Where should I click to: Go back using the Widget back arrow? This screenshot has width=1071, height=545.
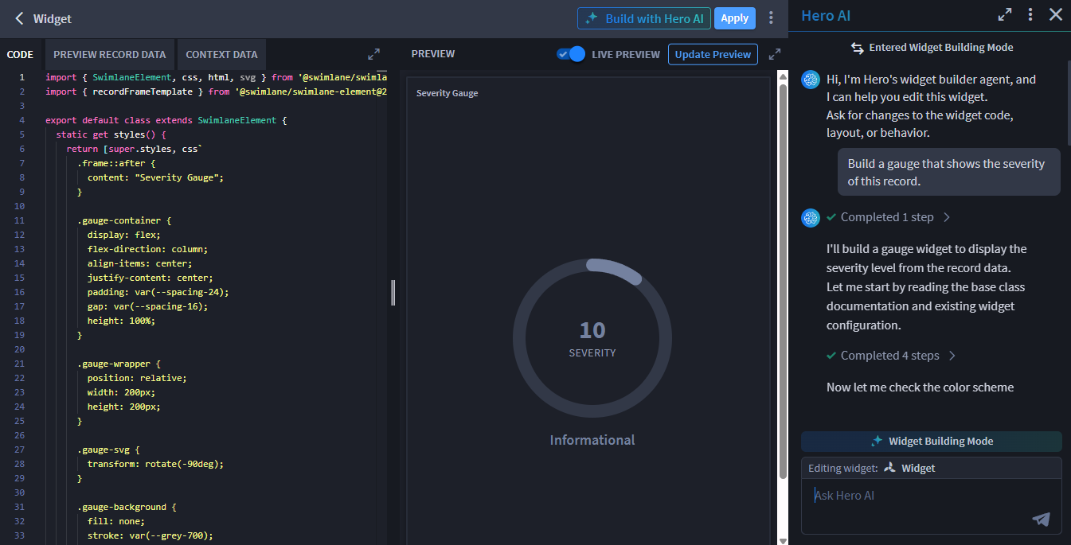tap(20, 18)
